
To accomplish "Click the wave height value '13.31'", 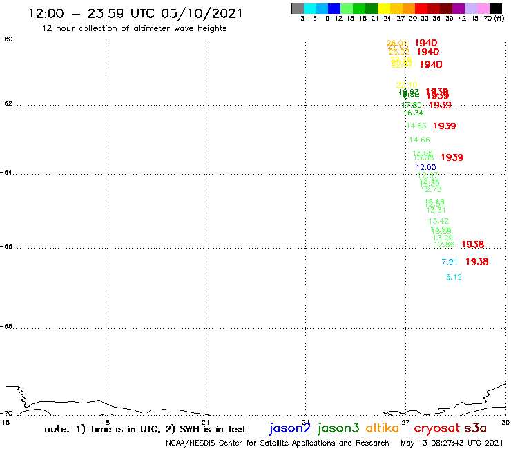I will [436, 210].
